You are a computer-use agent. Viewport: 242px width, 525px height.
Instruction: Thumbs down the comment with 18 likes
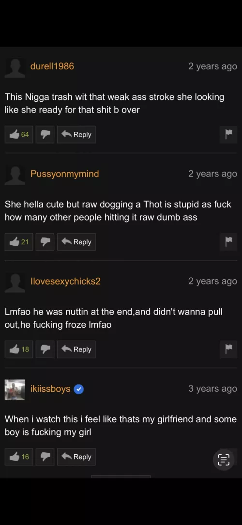(x=45, y=350)
